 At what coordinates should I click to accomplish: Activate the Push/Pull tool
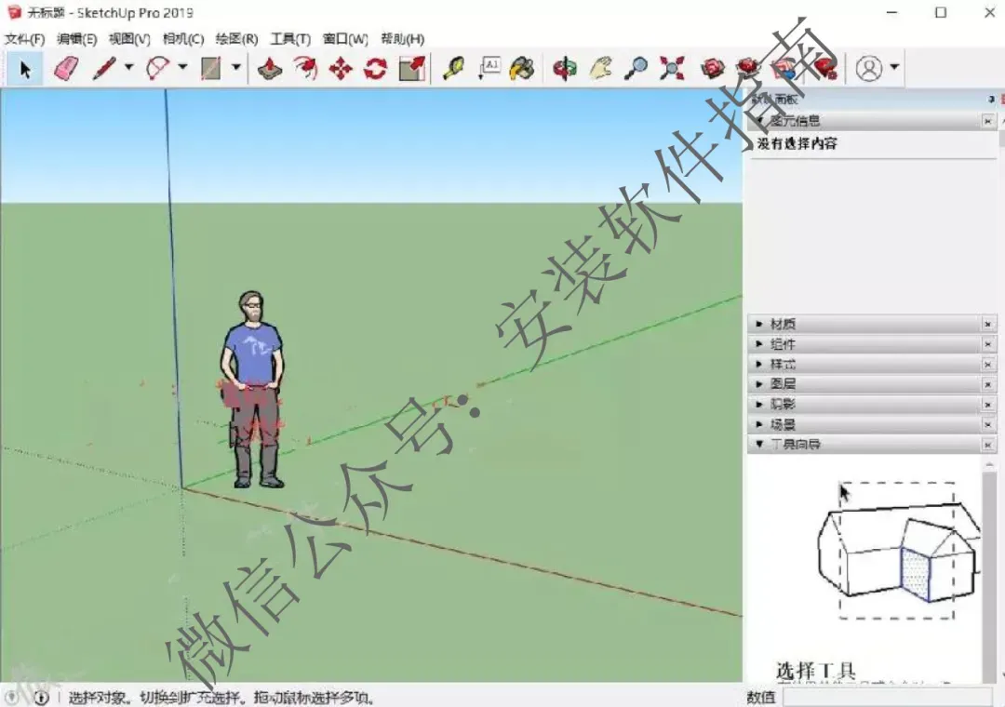(270, 69)
